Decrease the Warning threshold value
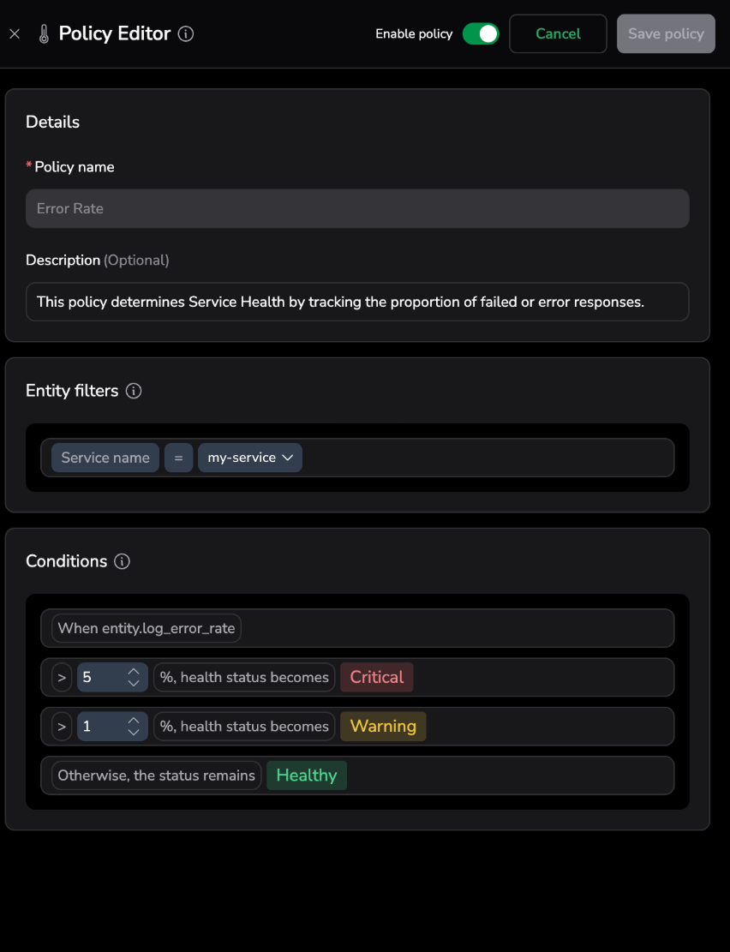Viewport: 730px width, 952px height. point(134,732)
